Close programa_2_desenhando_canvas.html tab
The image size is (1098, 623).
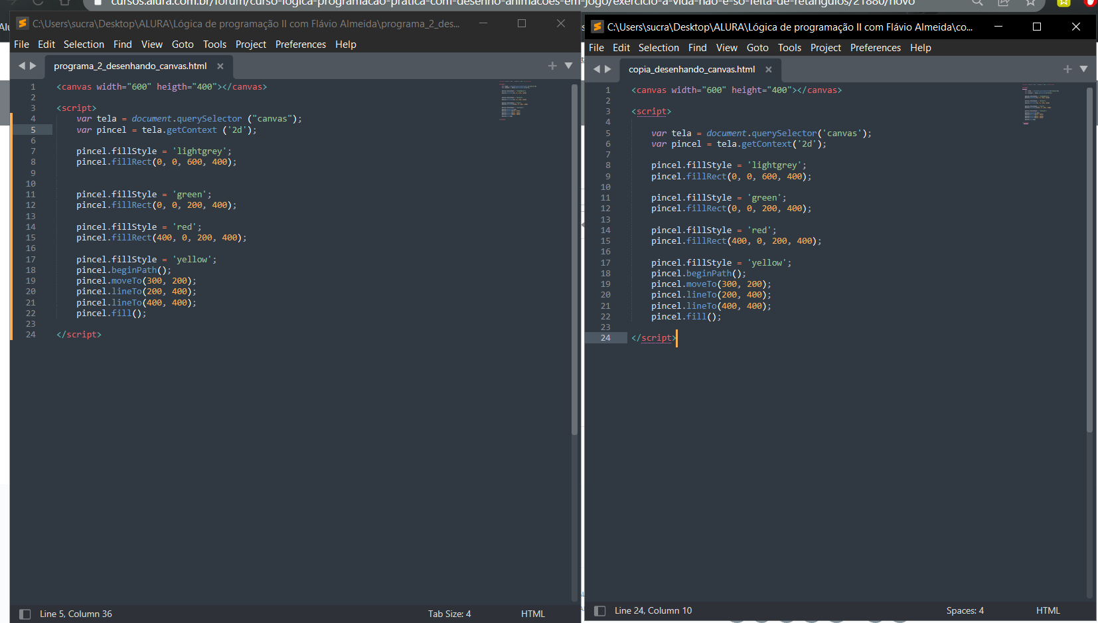tap(220, 66)
